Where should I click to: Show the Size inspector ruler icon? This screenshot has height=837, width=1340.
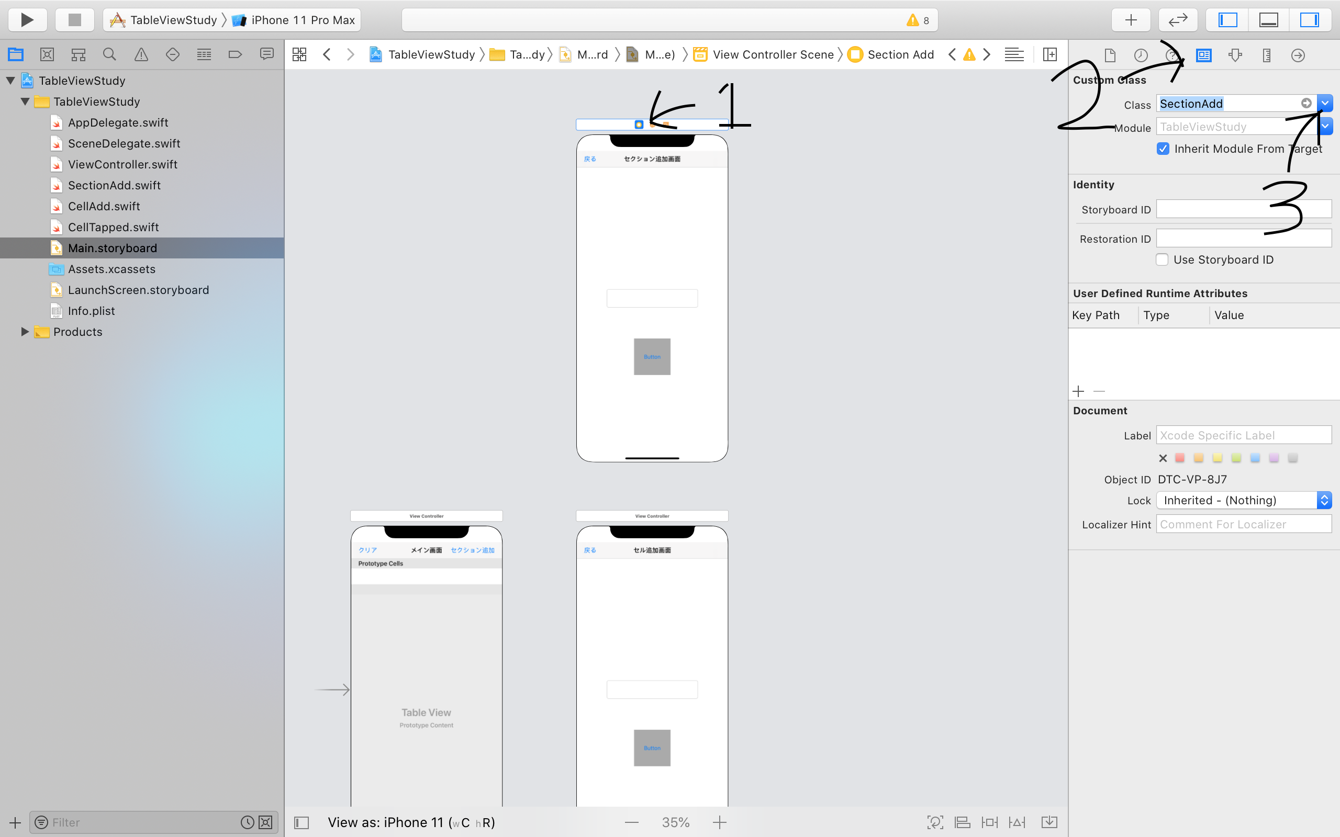[x=1266, y=55]
